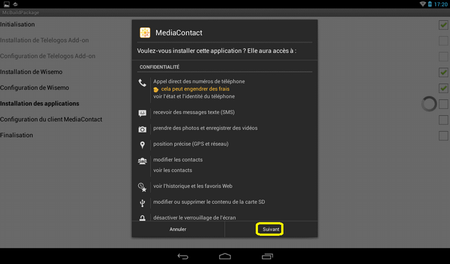Click the 17:20 clock in status bar

441,4
